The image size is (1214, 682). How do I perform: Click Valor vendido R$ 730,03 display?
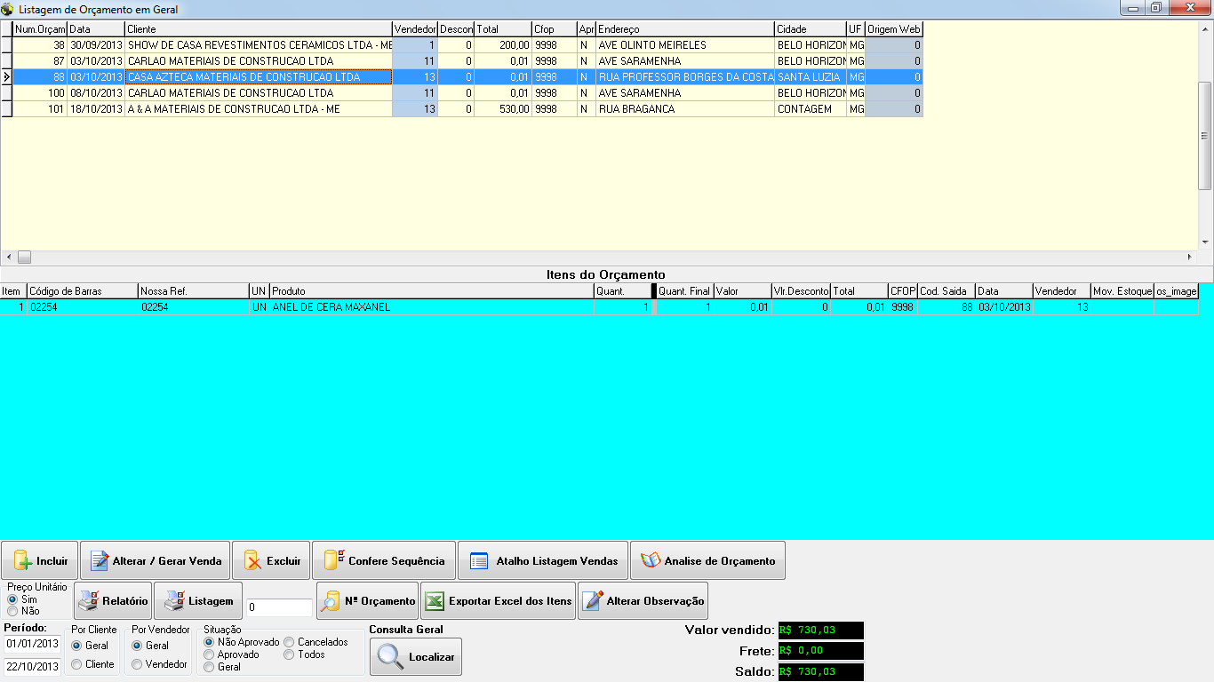[820, 630]
